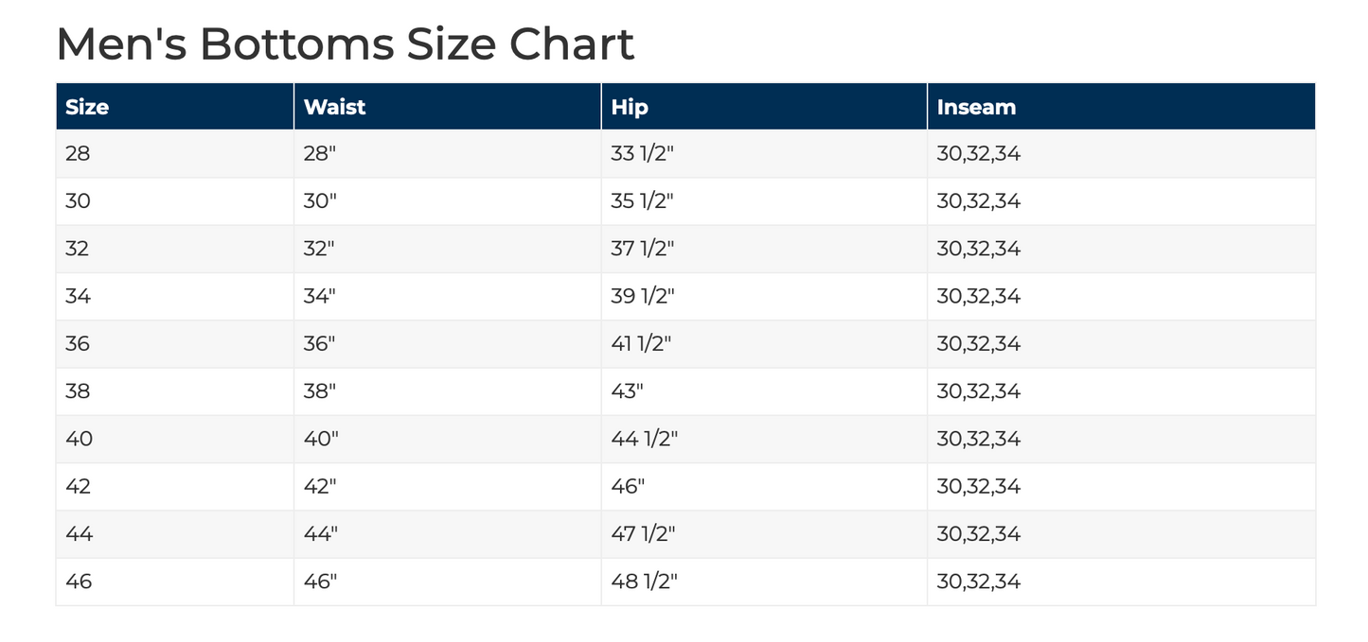Screen dimensions: 1368x642
Task: Click the Hip column header
Action: [630, 107]
